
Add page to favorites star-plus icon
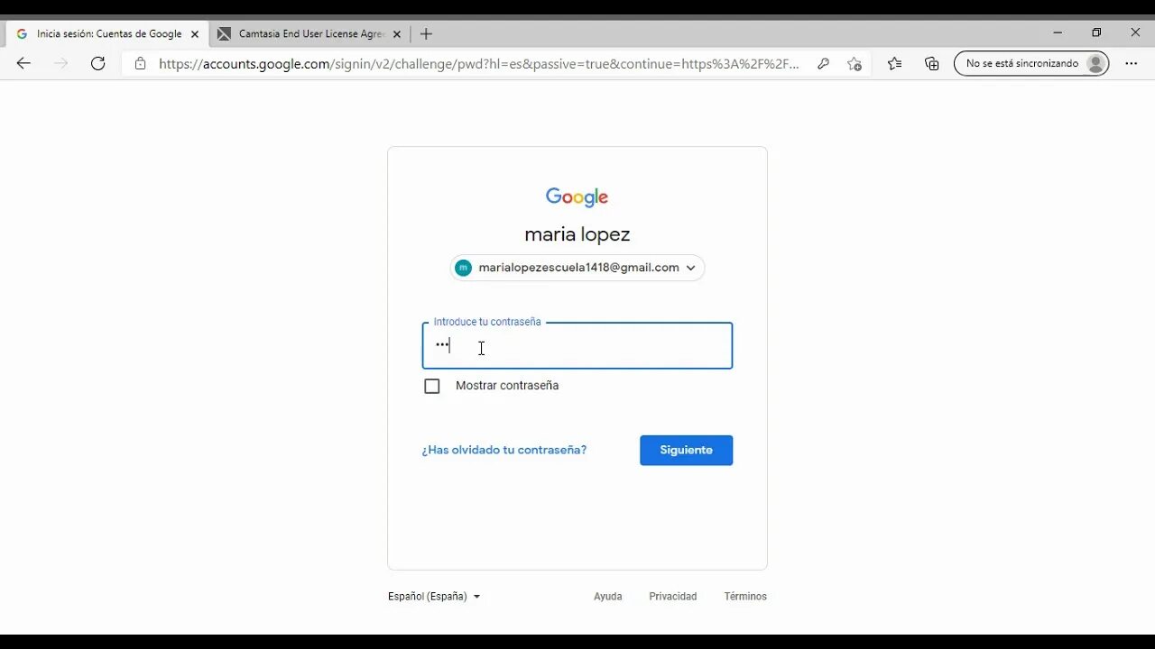(x=854, y=63)
